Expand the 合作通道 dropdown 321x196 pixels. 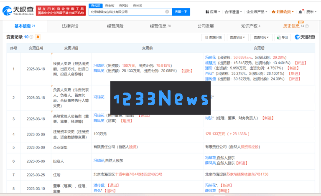pos(233,12)
